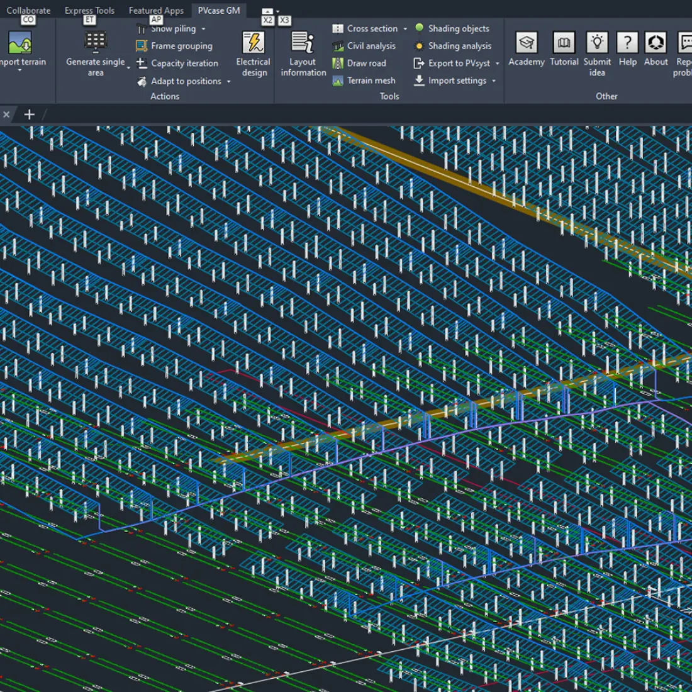The image size is (692, 692).
Task: Open the Featured Apps ribbon tab
Action: click(156, 11)
